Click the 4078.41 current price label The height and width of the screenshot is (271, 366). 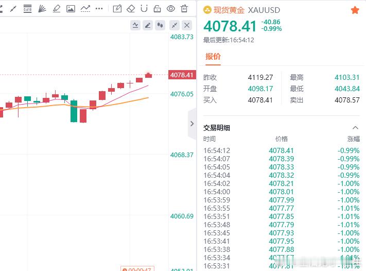tap(182, 75)
